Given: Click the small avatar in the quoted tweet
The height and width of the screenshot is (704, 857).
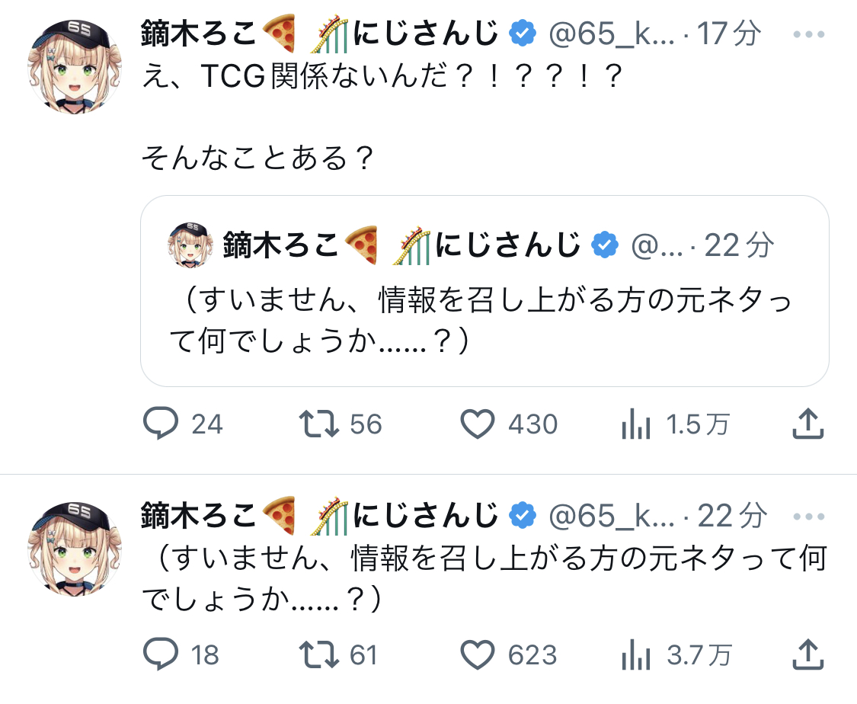Looking at the screenshot, I should tap(187, 245).
